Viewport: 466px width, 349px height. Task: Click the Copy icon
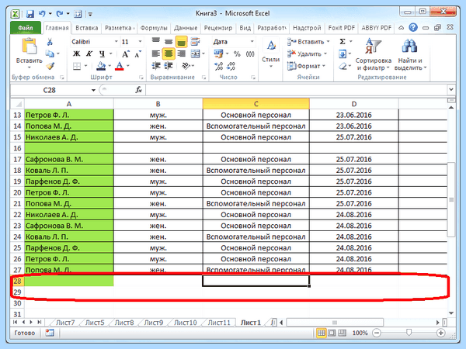[x=50, y=54]
